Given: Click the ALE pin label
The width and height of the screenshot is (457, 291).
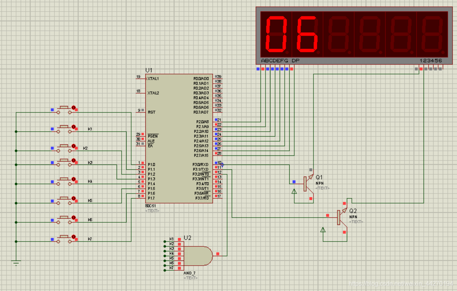Looking at the screenshot, I should 151,141.
